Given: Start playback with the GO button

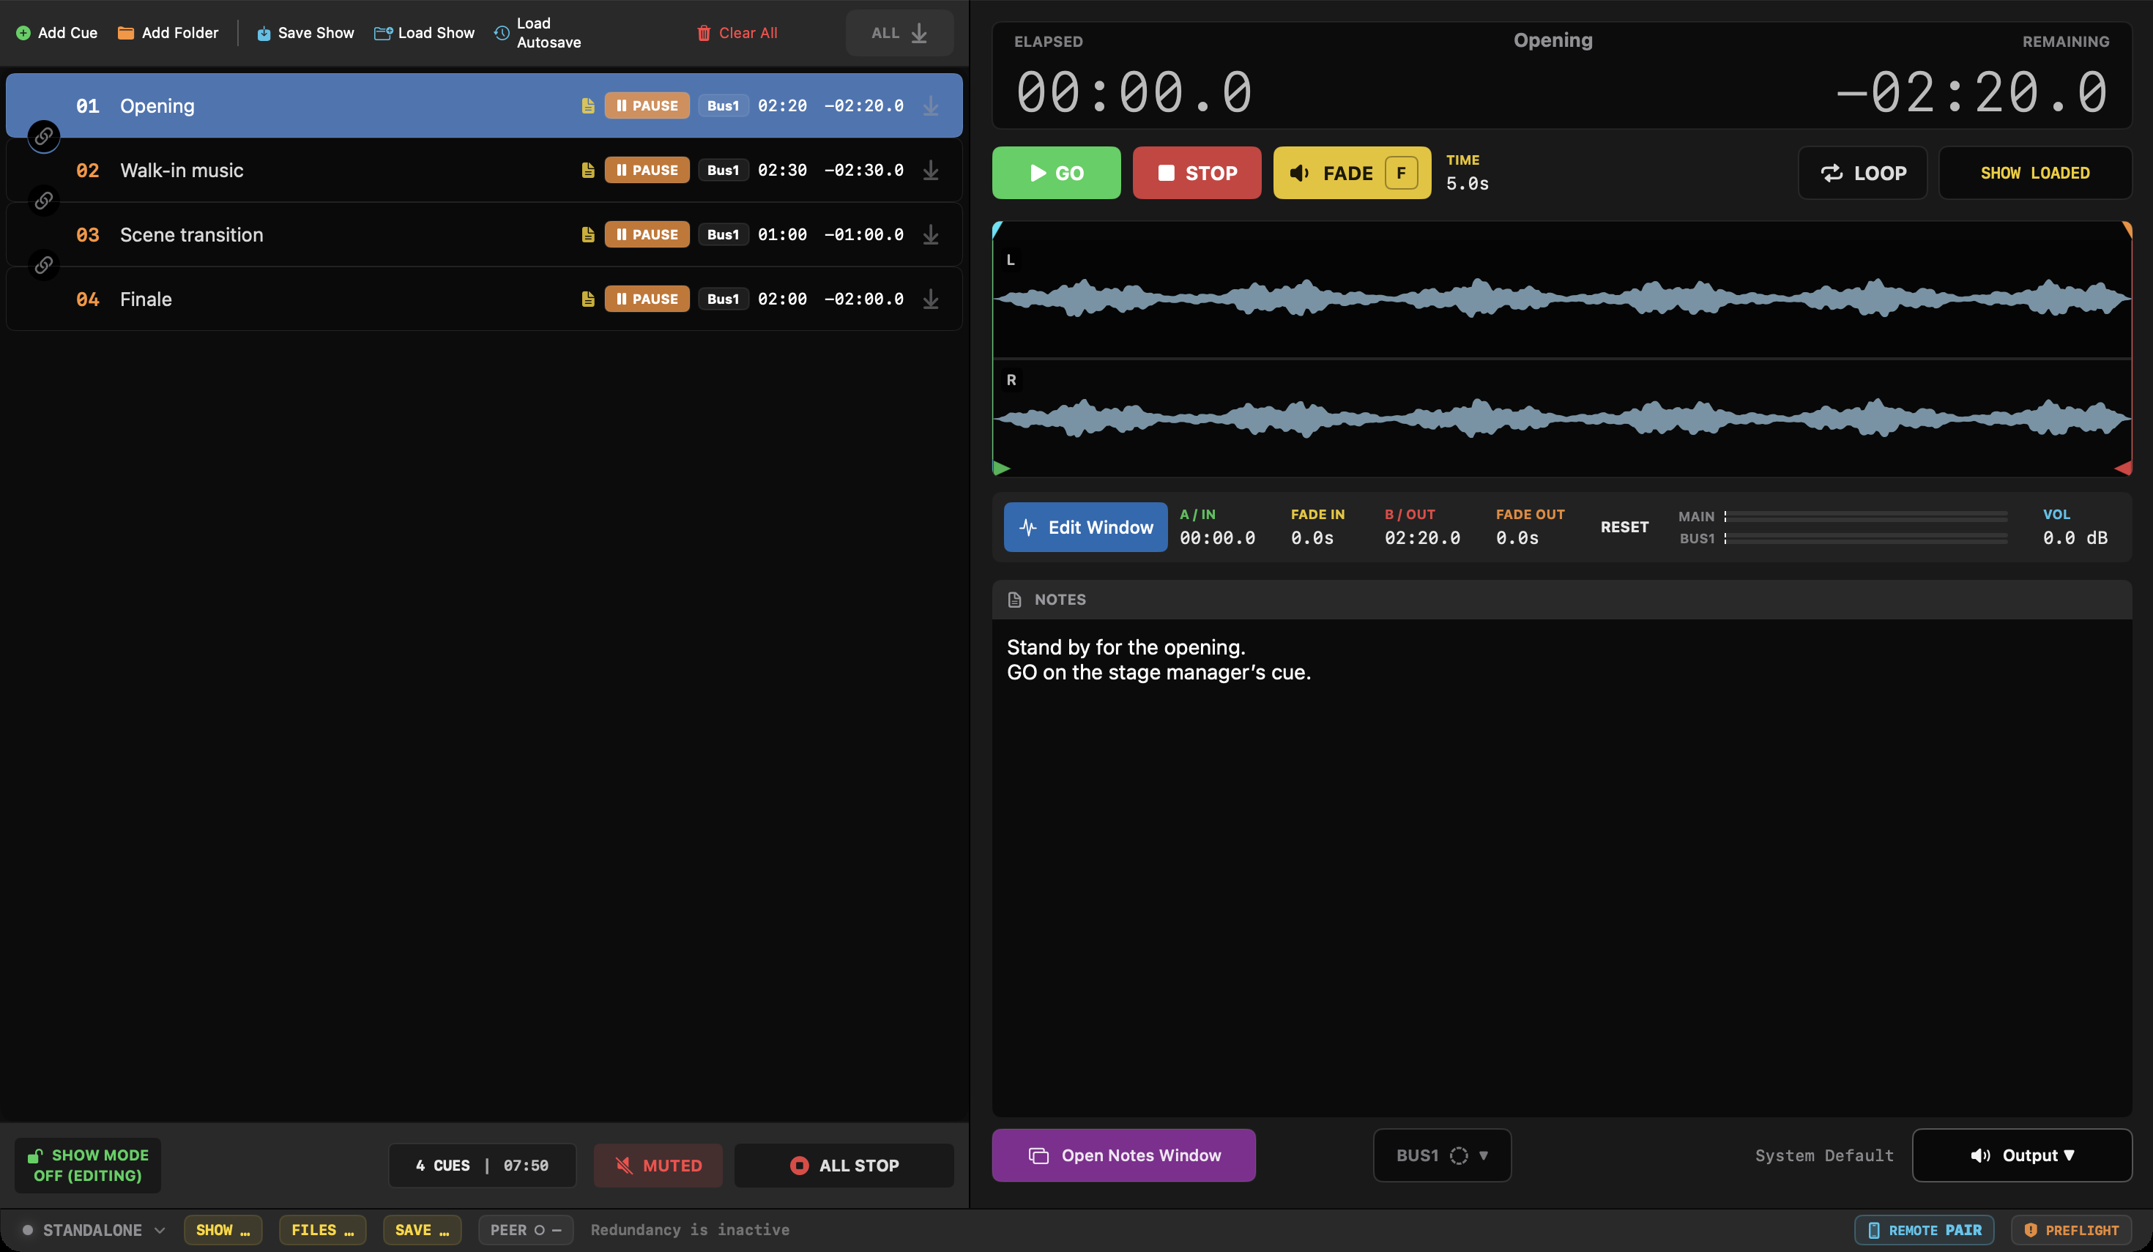Looking at the screenshot, I should (1056, 173).
